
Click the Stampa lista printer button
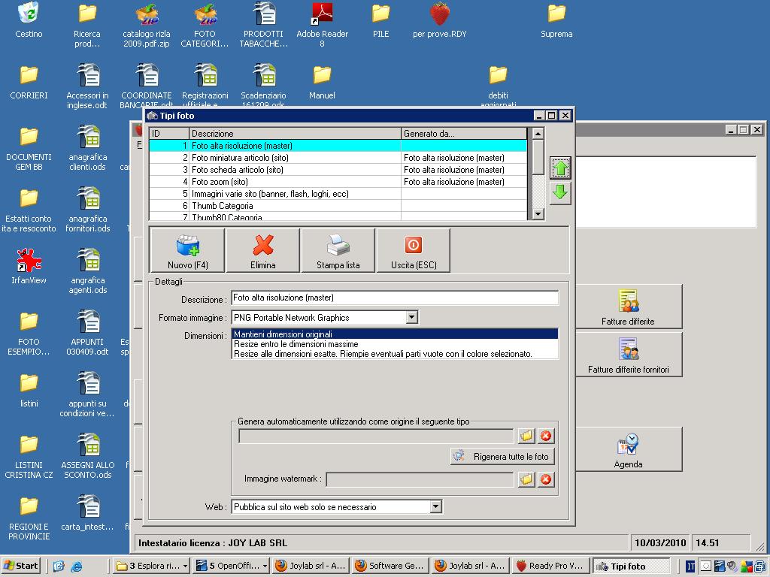pos(338,250)
